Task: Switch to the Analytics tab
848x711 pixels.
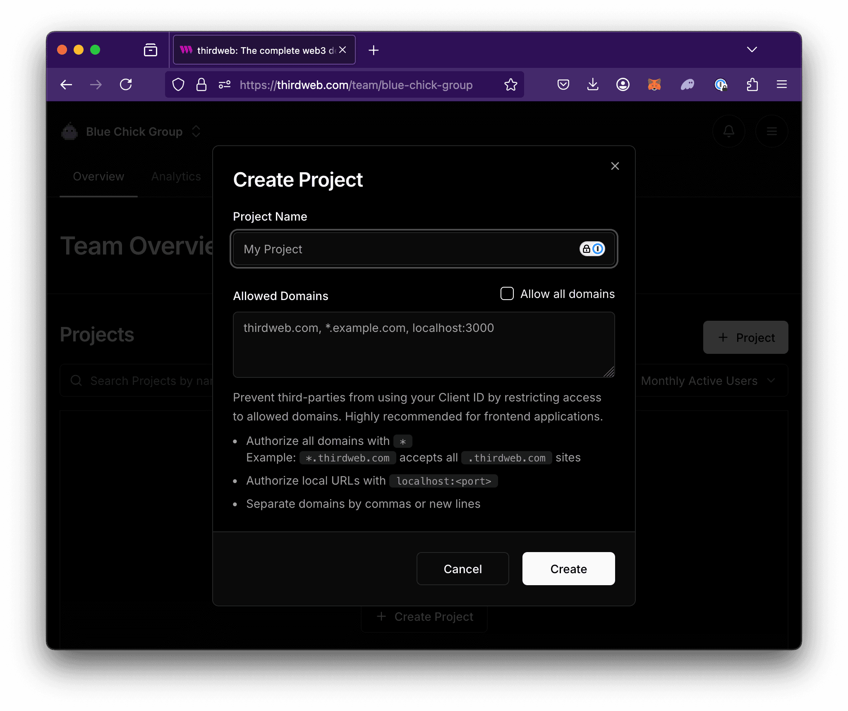Action: pos(176,176)
